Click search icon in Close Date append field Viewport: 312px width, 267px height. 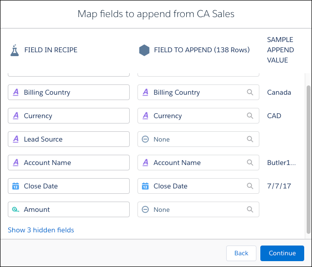pyautogui.click(x=250, y=186)
